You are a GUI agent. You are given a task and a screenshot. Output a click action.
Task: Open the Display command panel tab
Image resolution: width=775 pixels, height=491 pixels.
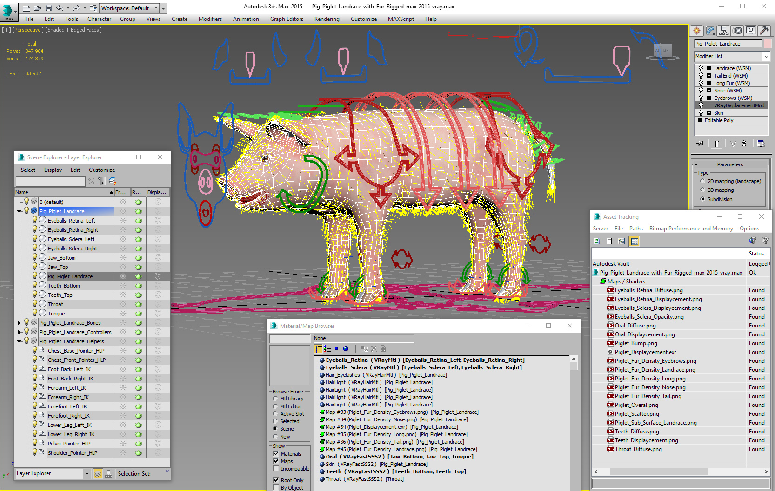750,31
